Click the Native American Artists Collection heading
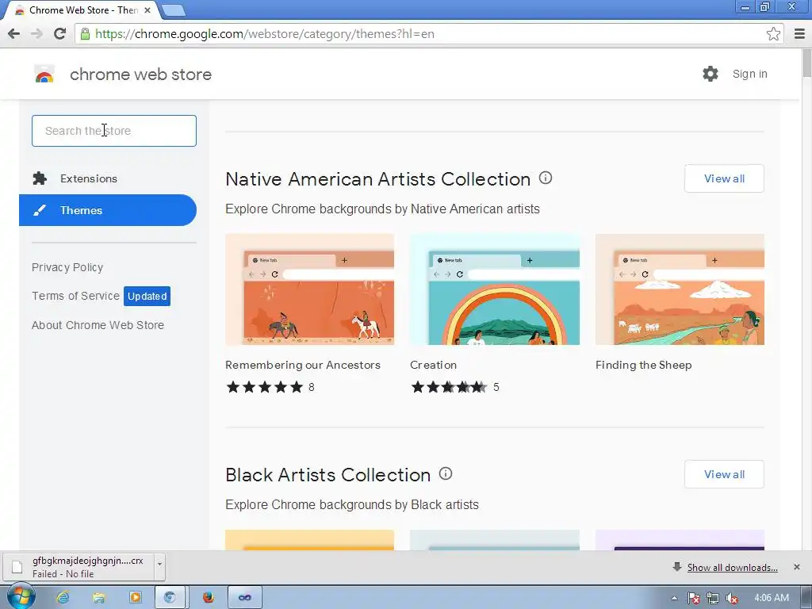This screenshot has width=812, height=609. [x=378, y=179]
